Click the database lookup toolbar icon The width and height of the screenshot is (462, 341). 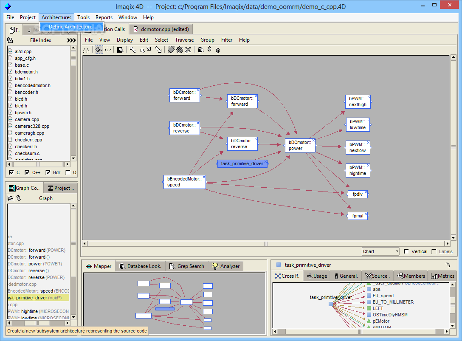201,50
